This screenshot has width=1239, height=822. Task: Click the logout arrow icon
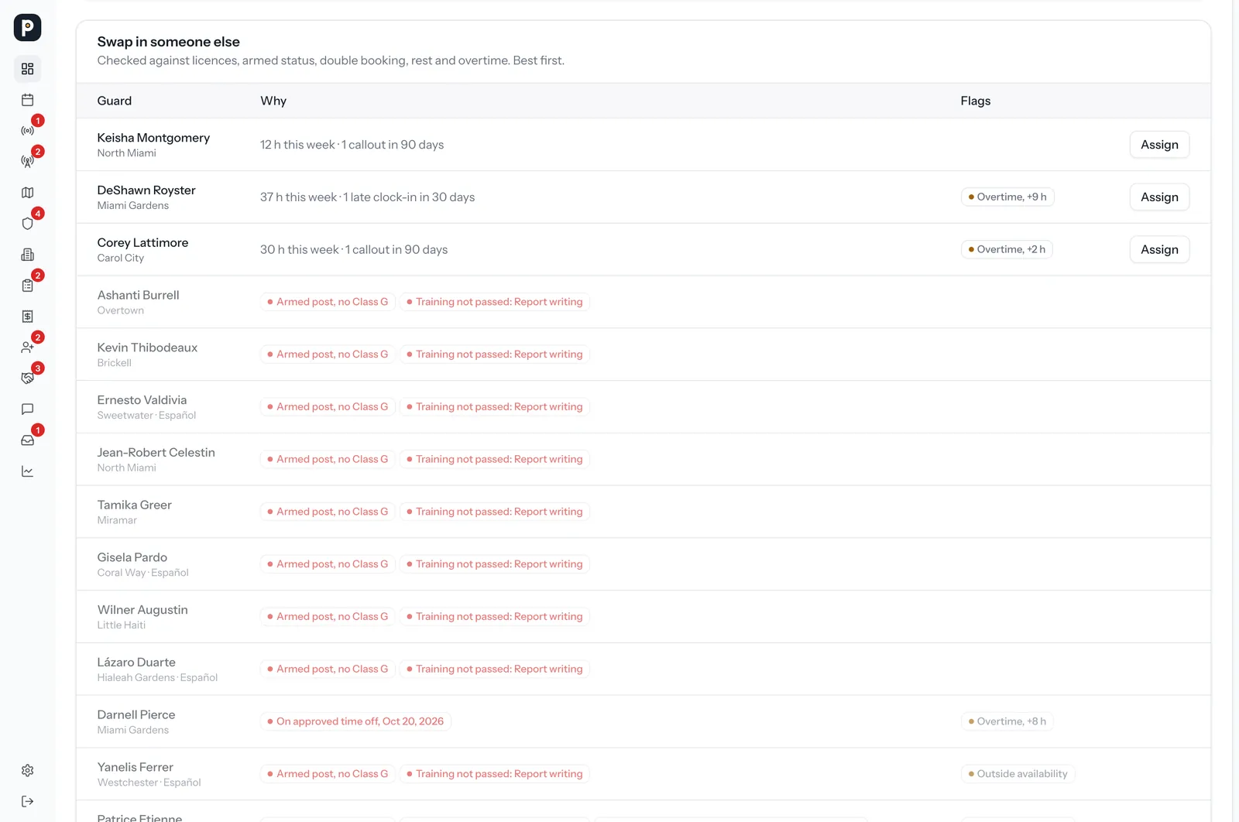pyautogui.click(x=27, y=801)
